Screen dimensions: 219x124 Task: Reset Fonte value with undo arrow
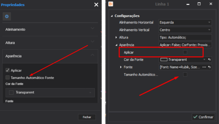click(209, 67)
